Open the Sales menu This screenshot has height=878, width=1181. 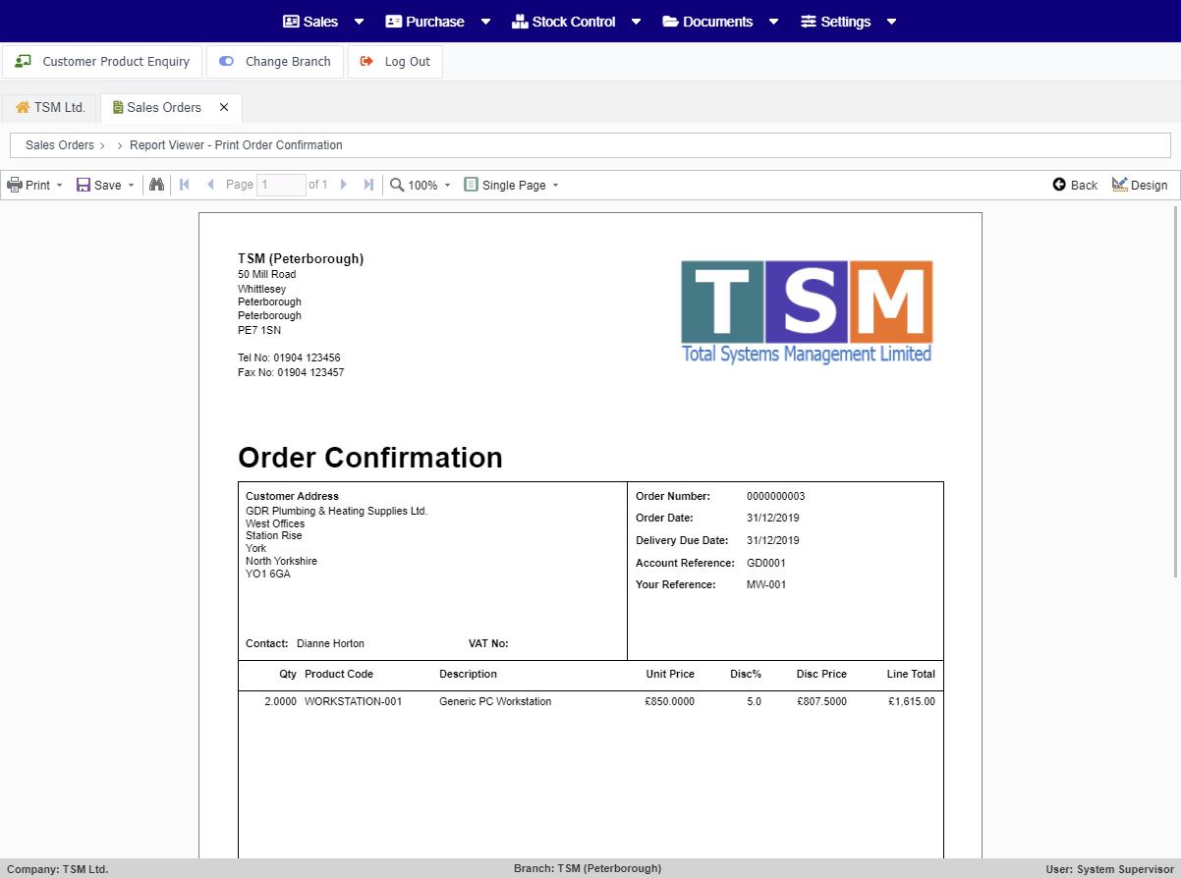click(x=310, y=22)
